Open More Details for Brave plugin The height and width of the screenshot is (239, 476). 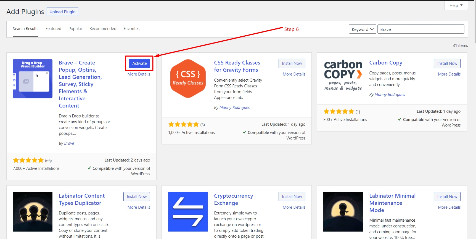click(x=139, y=74)
